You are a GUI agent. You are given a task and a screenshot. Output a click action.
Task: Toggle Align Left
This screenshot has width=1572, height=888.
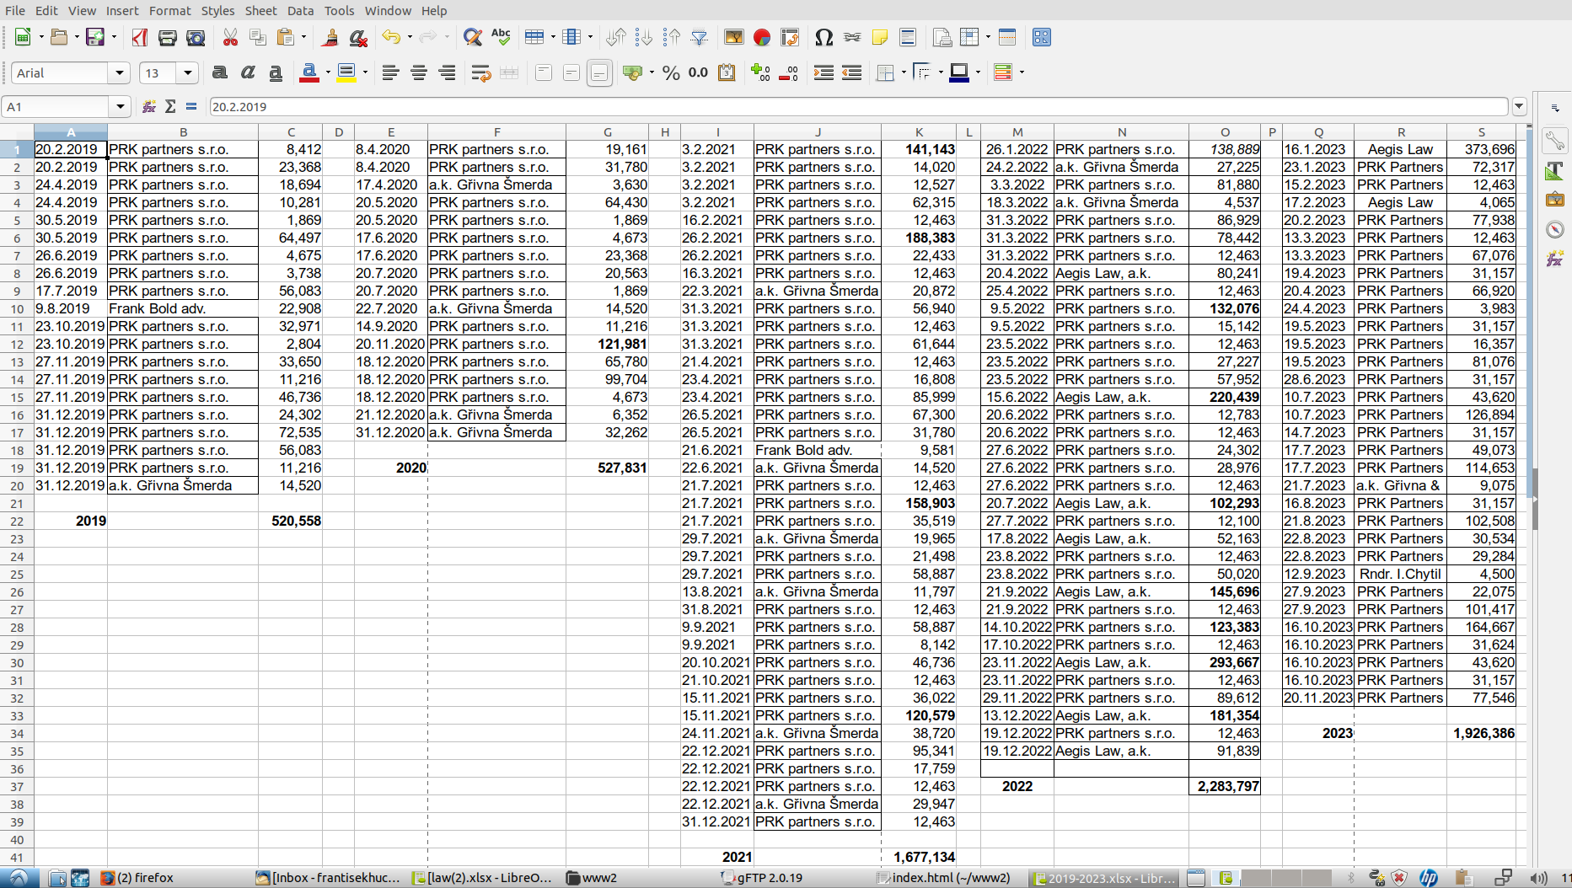point(390,72)
